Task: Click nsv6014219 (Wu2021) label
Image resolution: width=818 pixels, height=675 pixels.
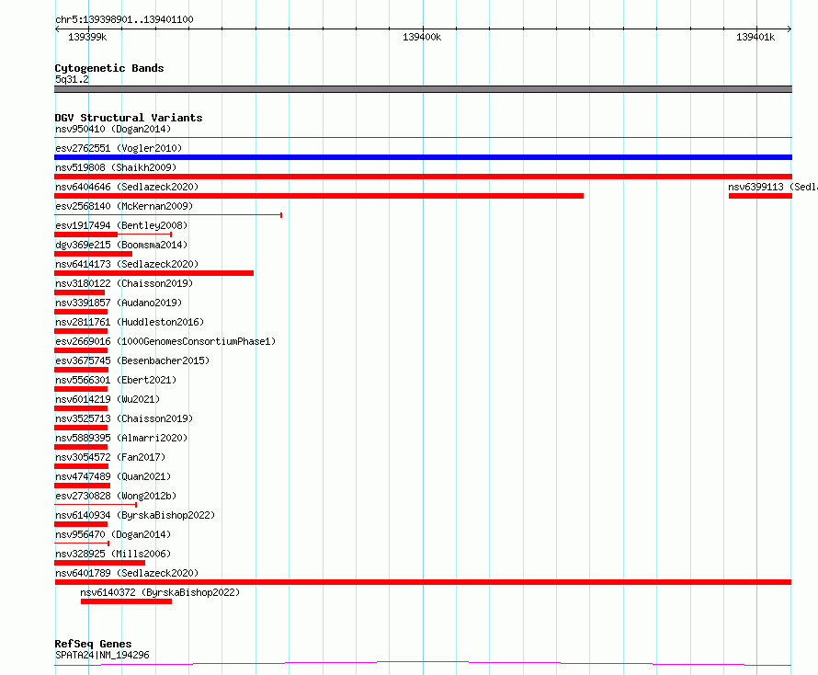Action: tap(108, 399)
